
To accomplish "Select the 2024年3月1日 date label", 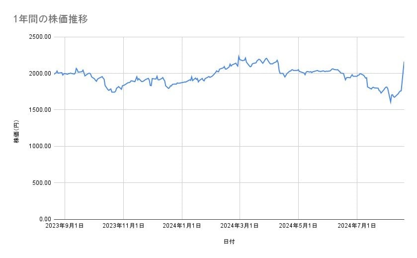I will pyautogui.click(x=240, y=226).
